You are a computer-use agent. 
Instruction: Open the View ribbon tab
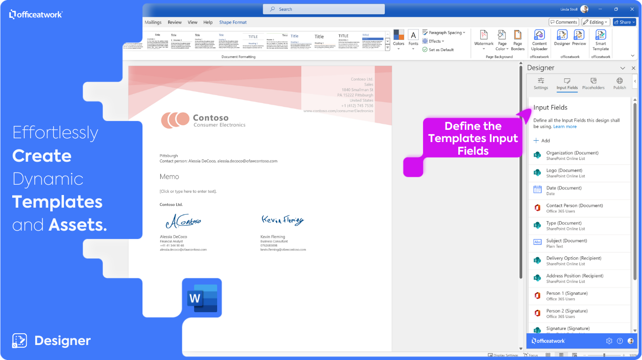pos(193,22)
